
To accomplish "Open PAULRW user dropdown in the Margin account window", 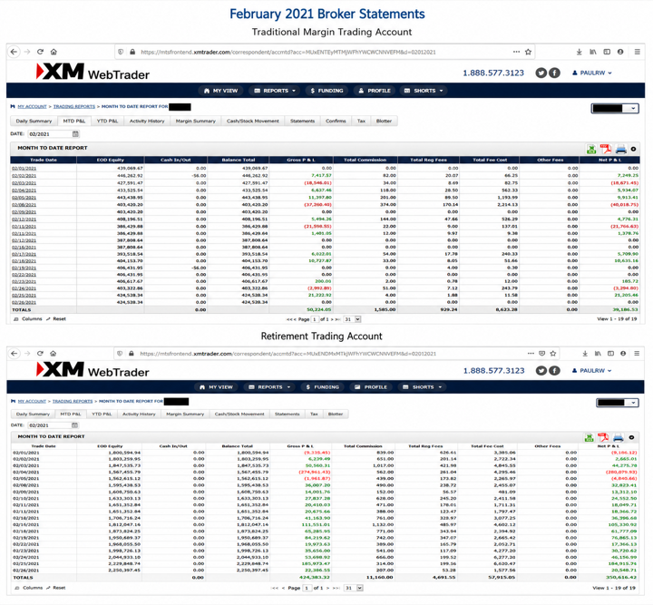I will pyautogui.click(x=591, y=73).
